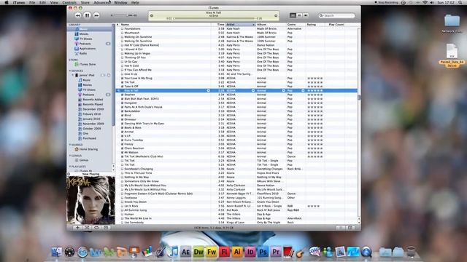
Task: Set star rating for Stephen
Action: (314, 95)
